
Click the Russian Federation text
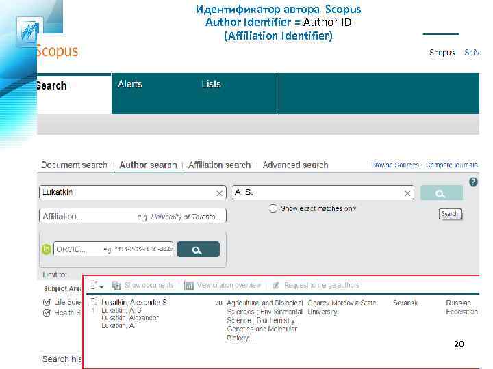[x=462, y=307]
